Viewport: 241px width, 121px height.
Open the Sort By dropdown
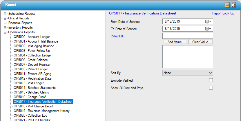(x=188, y=73)
